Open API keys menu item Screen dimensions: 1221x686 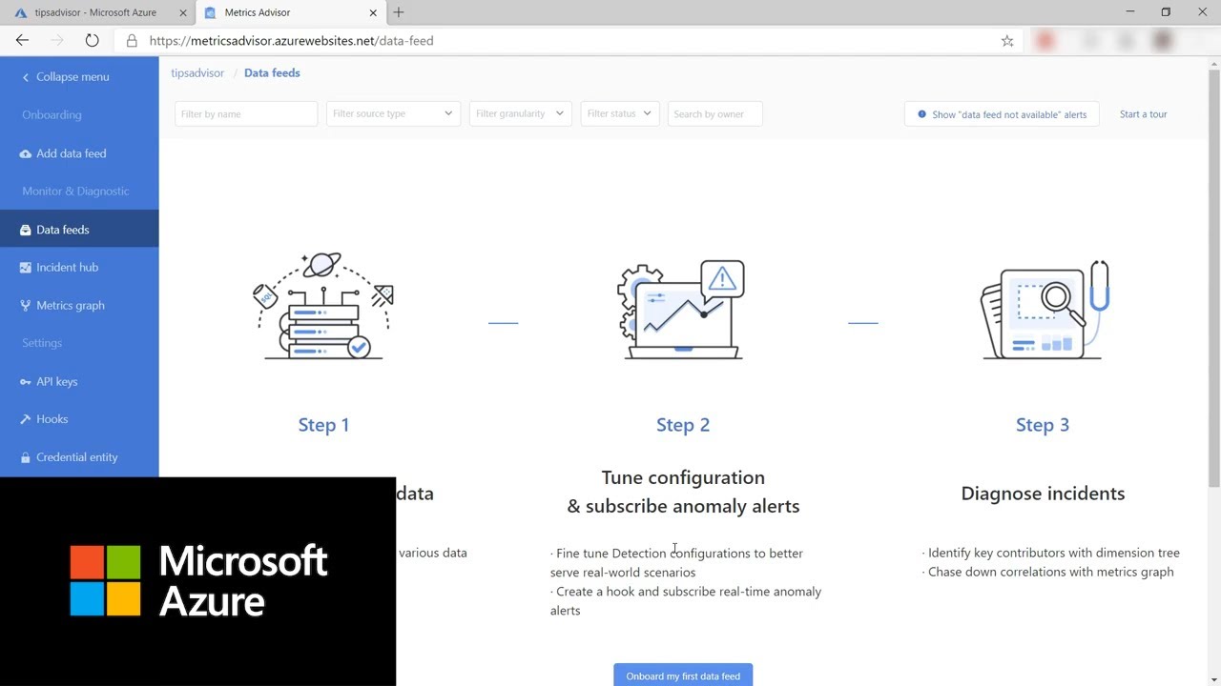tap(79, 382)
